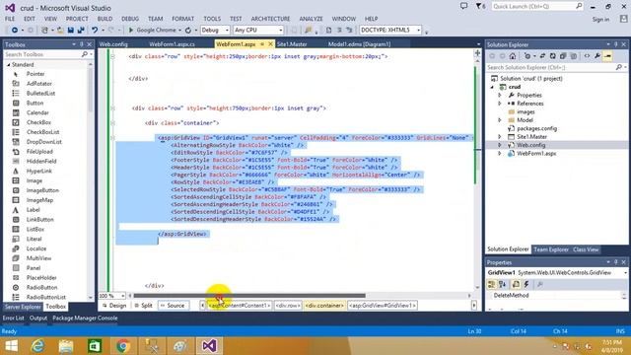Switch to the Site1.Master tab
The height and width of the screenshot is (355, 631).
tap(292, 44)
